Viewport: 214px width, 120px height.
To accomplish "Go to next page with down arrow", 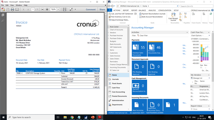I will pyautogui.click(x=28, y=9).
